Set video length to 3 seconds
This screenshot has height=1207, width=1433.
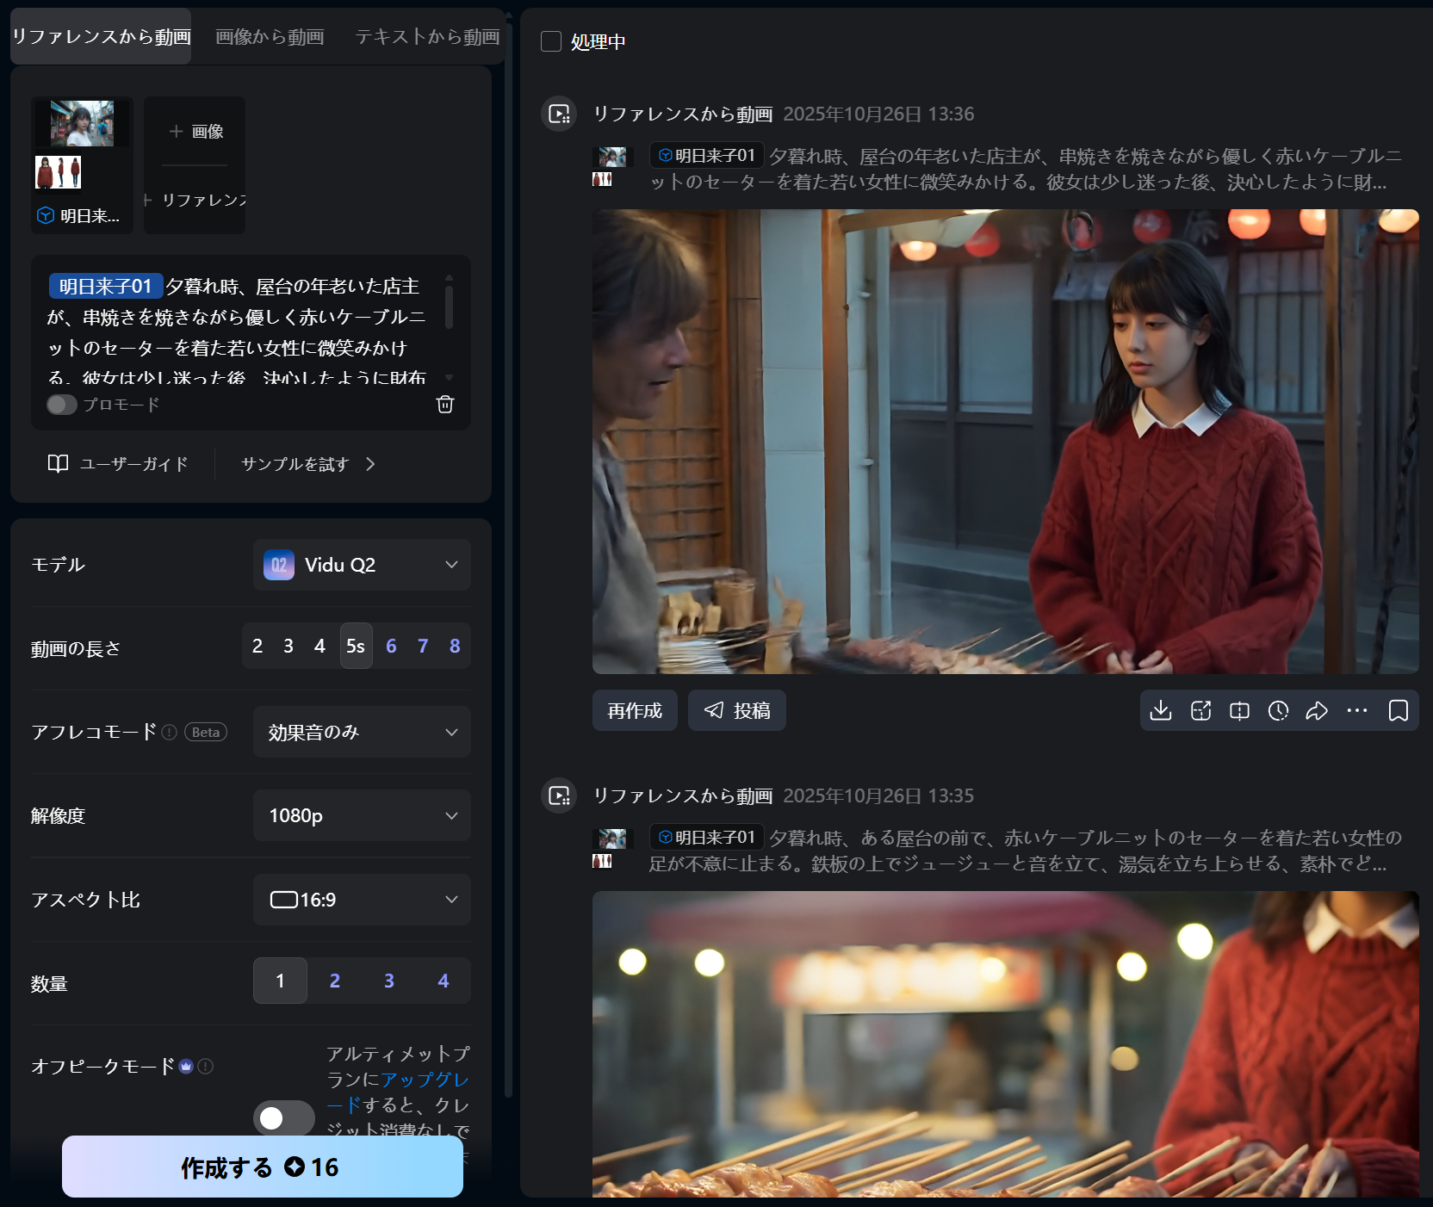[288, 646]
